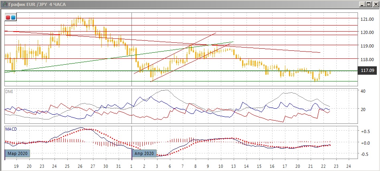
Task: Click the DMI indicator label
Action: point(9,92)
